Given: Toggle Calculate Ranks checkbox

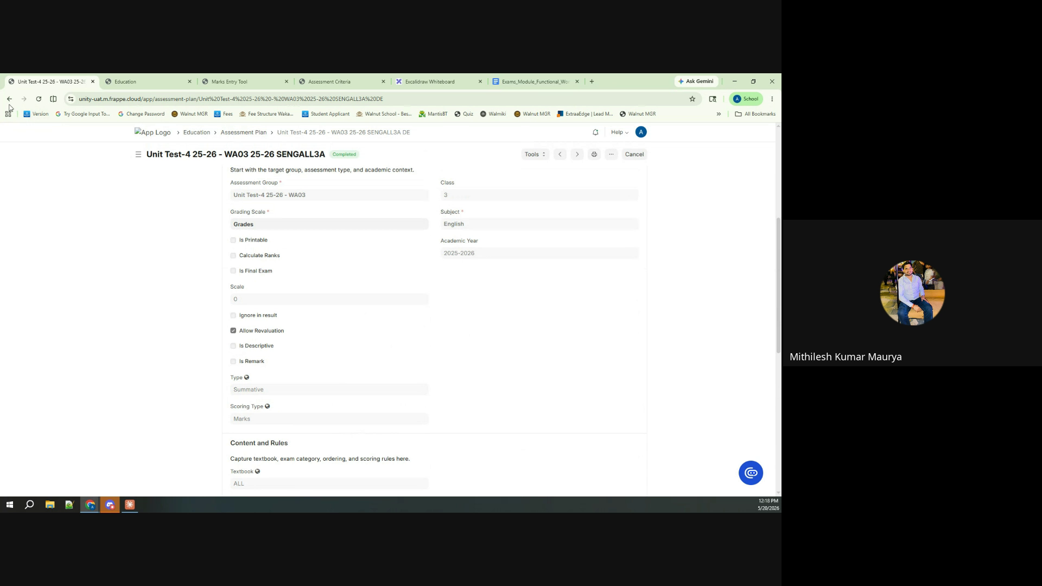Looking at the screenshot, I should point(233,256).
